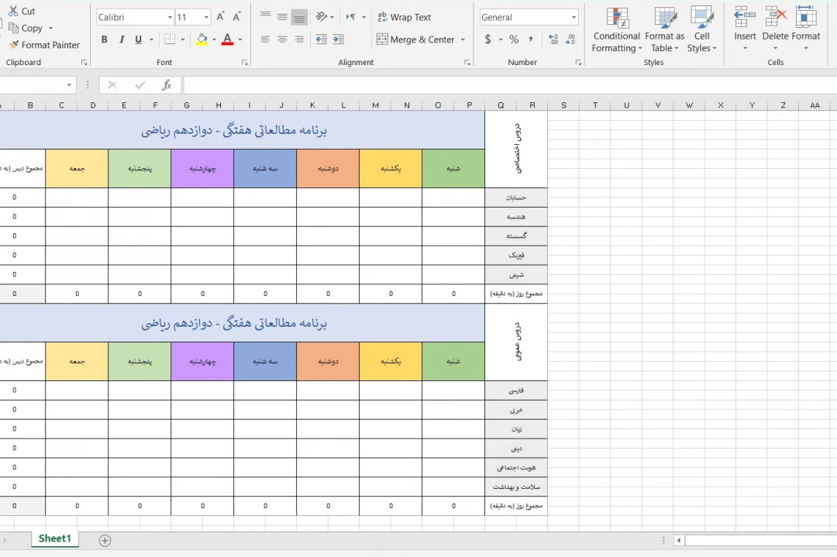
Task: Click the Increase Decimal icon
Action: click(x=553, y=40)
